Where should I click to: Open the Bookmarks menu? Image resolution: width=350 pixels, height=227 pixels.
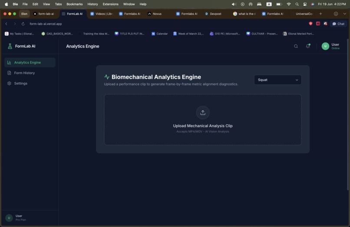(x=75, y=4)
